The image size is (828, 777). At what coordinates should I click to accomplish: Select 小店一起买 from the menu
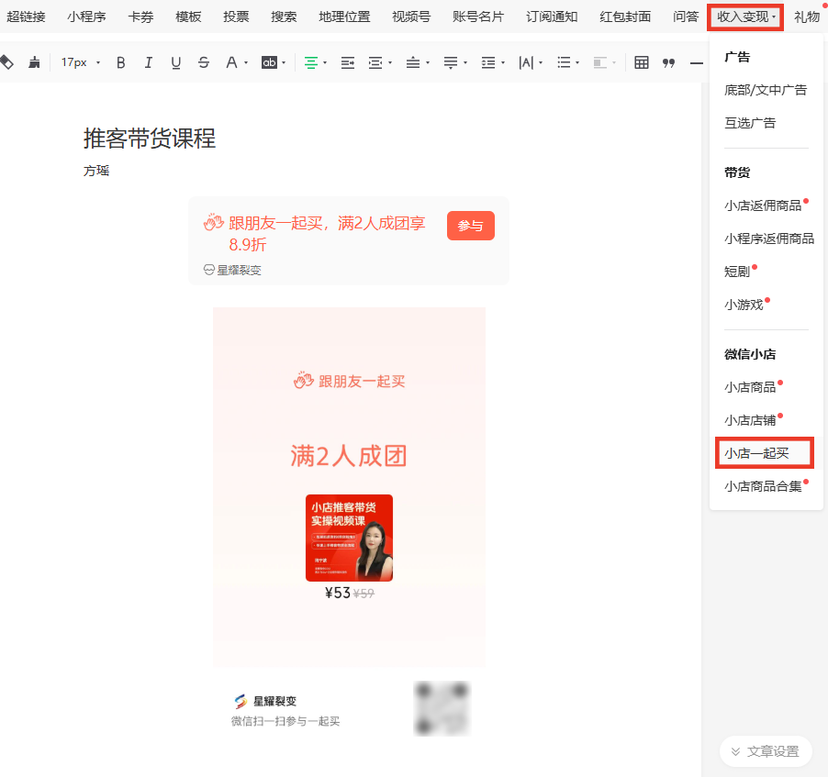pyautogui.click(x=756, y=452)
